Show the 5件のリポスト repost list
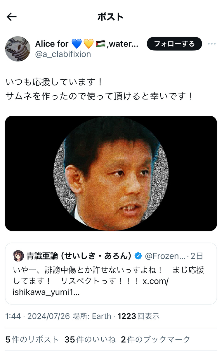 [32, 339]
